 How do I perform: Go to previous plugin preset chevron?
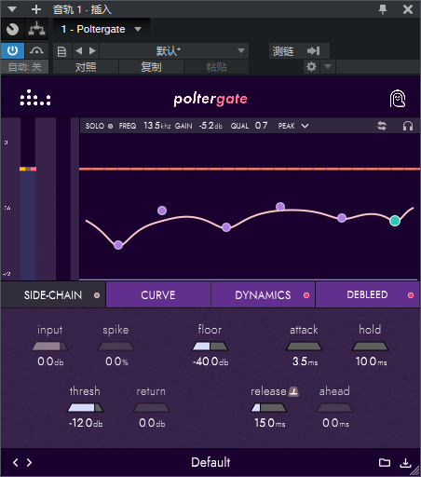point(16,463)
